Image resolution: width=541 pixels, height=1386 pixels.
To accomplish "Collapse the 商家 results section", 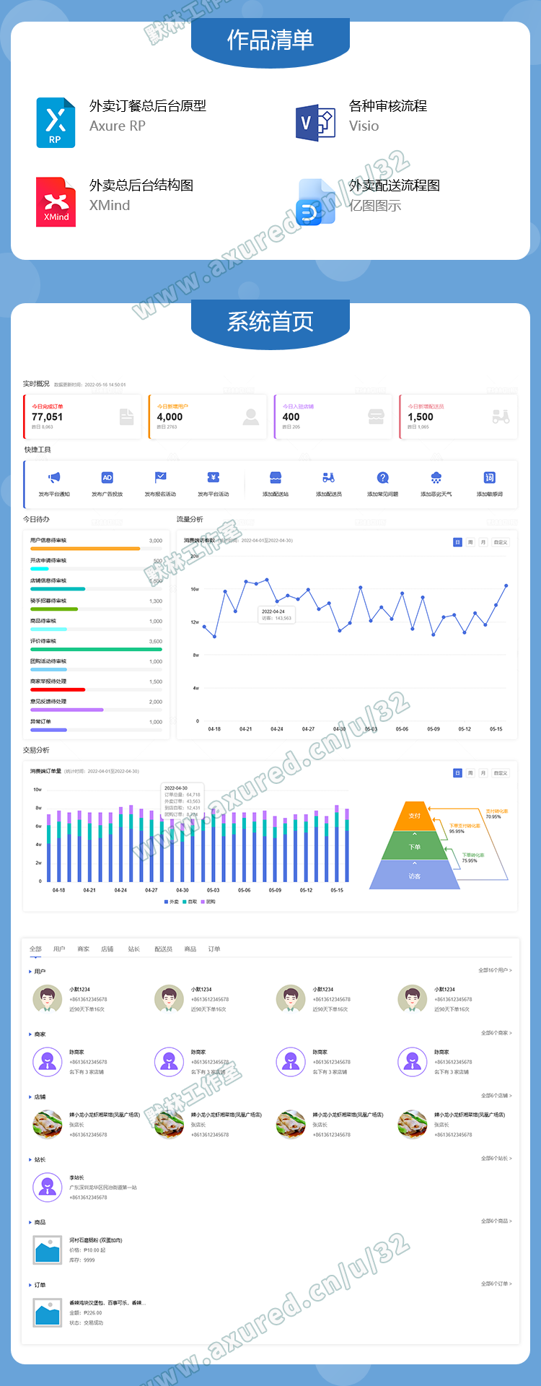I will coord(30,1034).
